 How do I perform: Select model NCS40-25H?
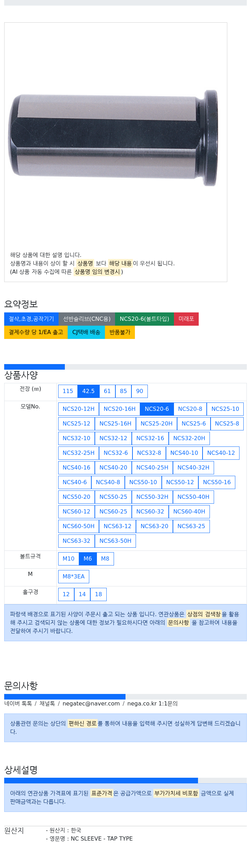[x=152, y=468]
